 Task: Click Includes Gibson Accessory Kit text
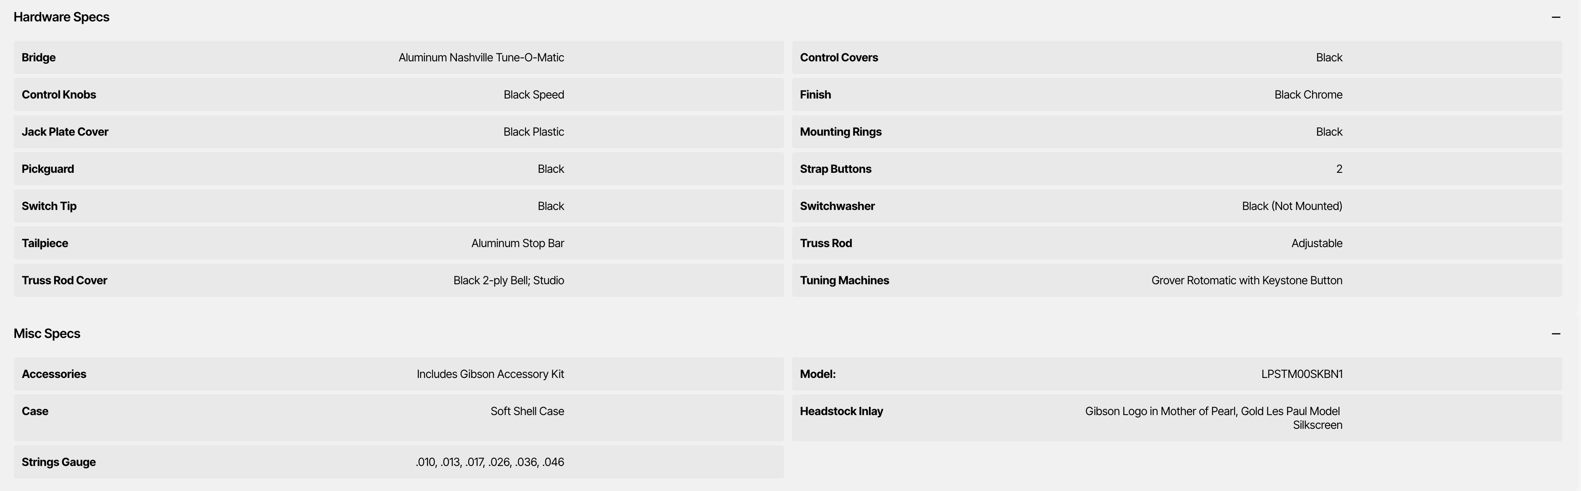[490, 374]
